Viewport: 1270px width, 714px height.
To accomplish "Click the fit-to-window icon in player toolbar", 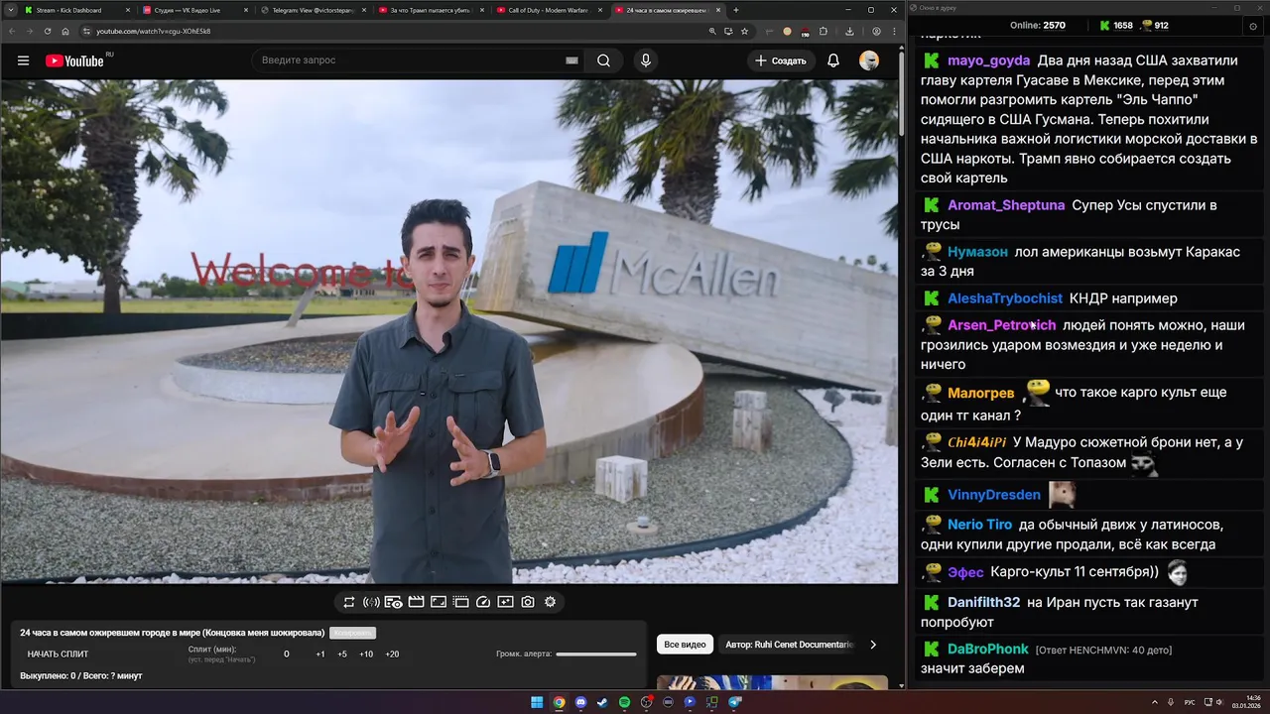I will click(439, 602).
